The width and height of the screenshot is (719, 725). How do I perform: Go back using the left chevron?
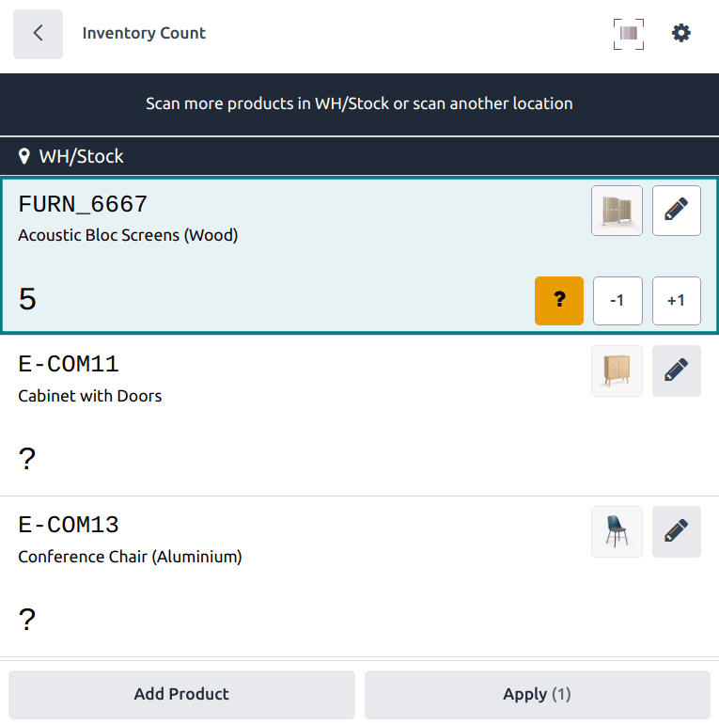pyautogui.click(x=38, y=34)
